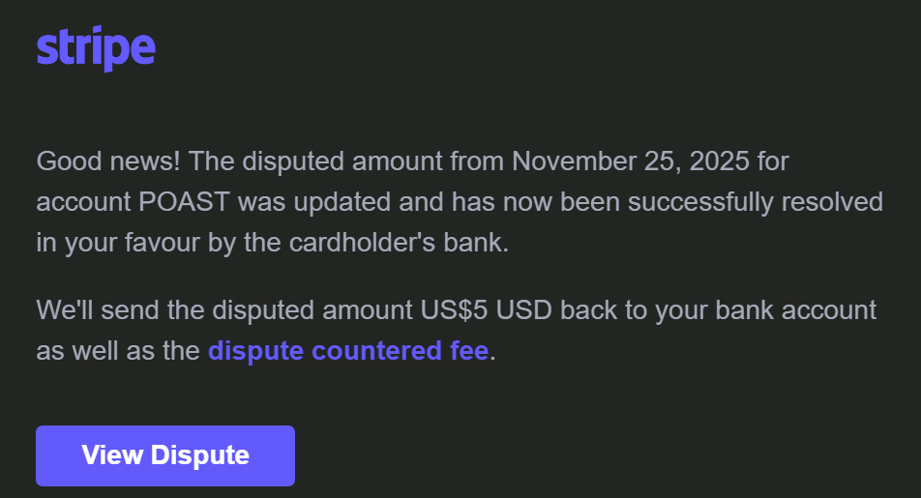The width and height of the screenshot is (921, 498).
Task: Click the words 'as well as the'
Action: [118, 350]
